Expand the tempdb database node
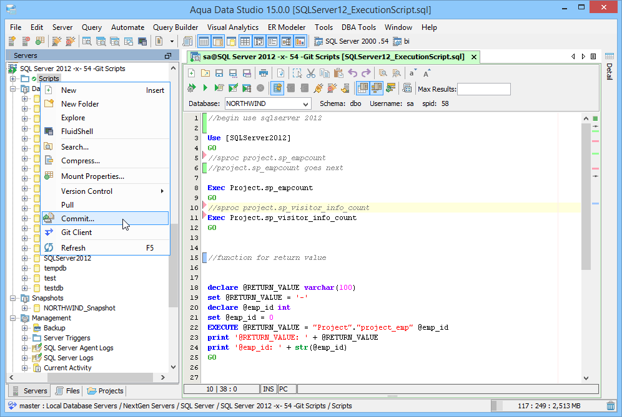This screenshot has height=417, width=622. click(24, 268)
